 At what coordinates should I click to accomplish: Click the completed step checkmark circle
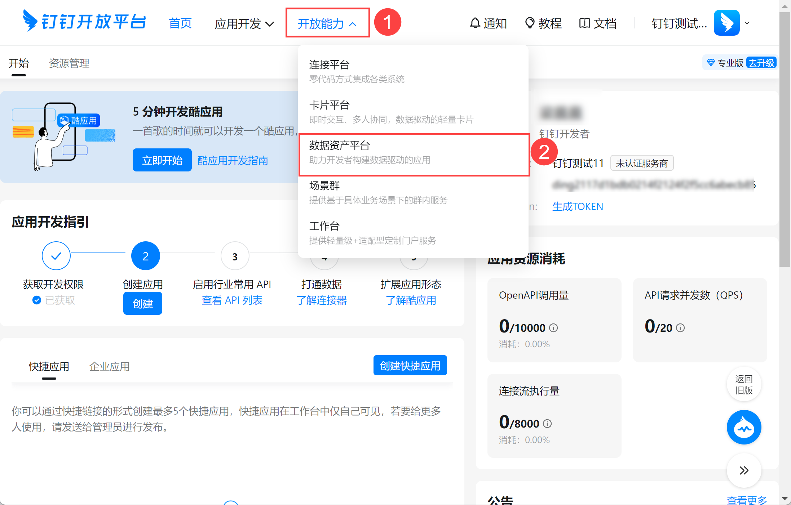coord(56,256)
